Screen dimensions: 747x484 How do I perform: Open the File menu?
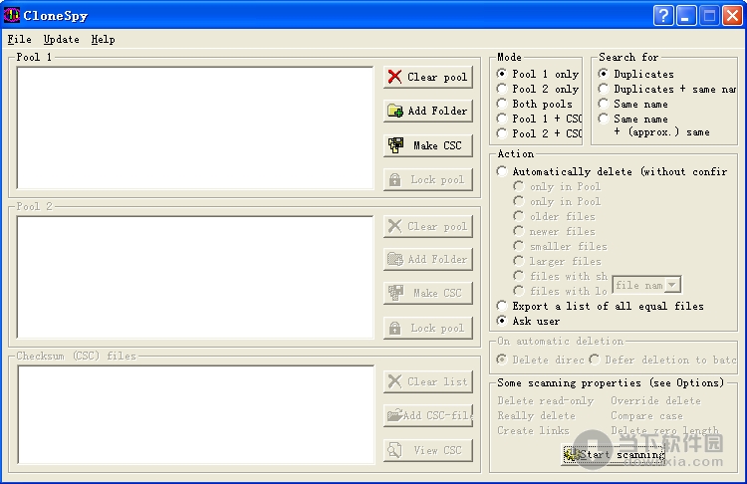[20, 40]
